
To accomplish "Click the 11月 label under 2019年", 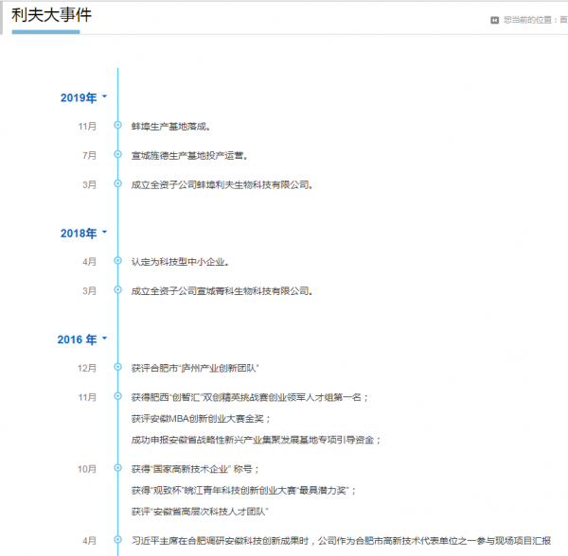I will pyautogui.click(x=87, y=127).
